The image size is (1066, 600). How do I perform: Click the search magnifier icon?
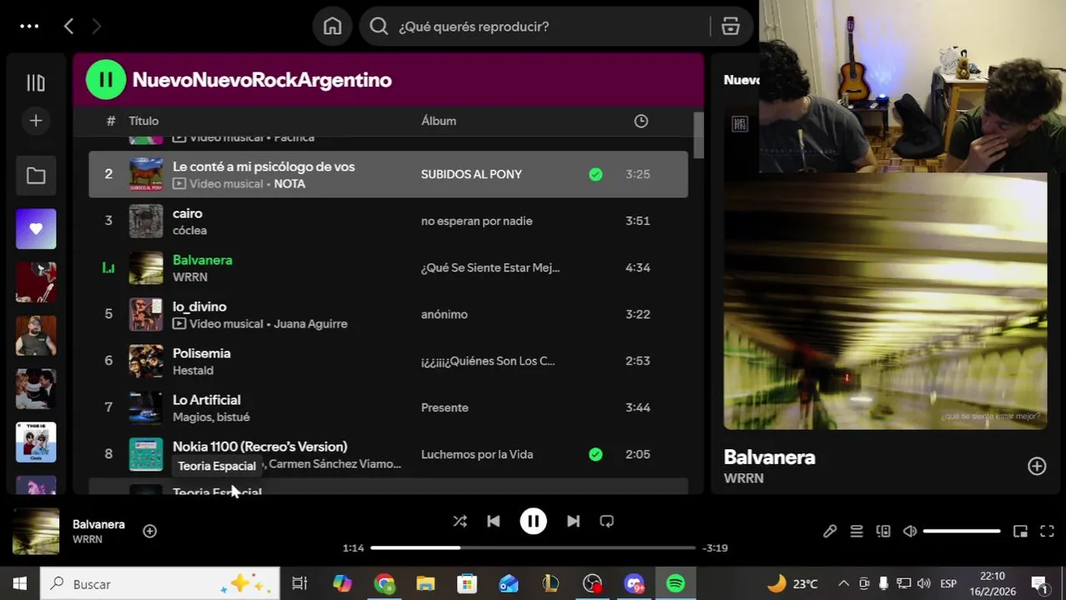click(x=379, y=27)
